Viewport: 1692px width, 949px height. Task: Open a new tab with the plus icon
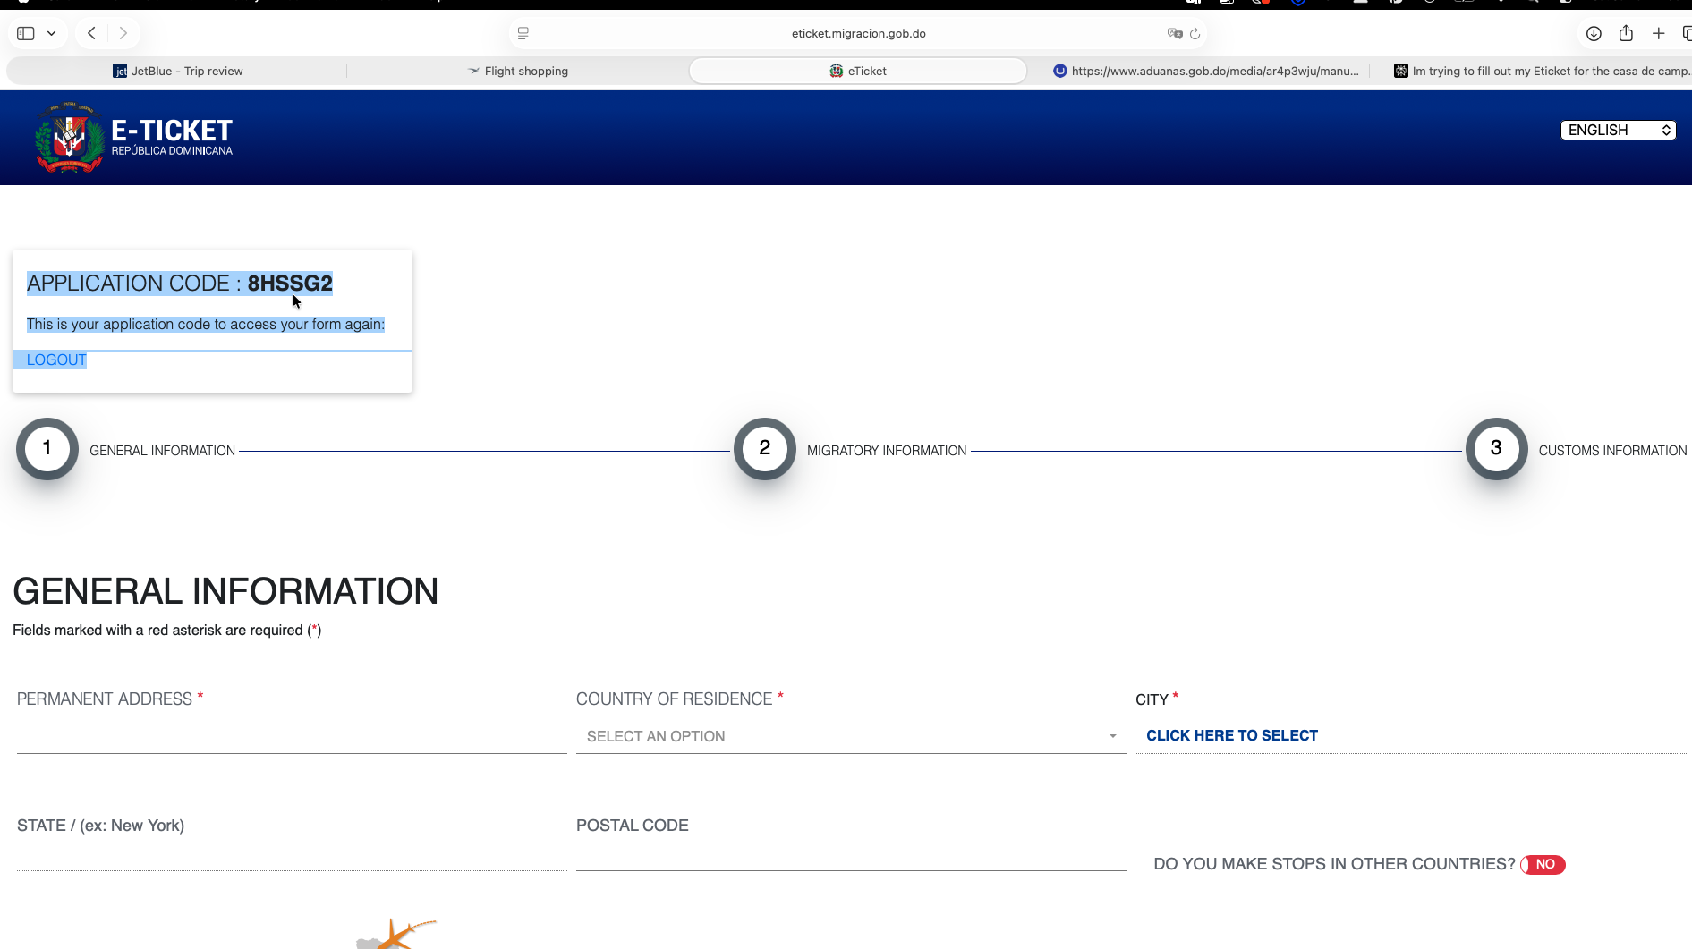click(1658, 33)
